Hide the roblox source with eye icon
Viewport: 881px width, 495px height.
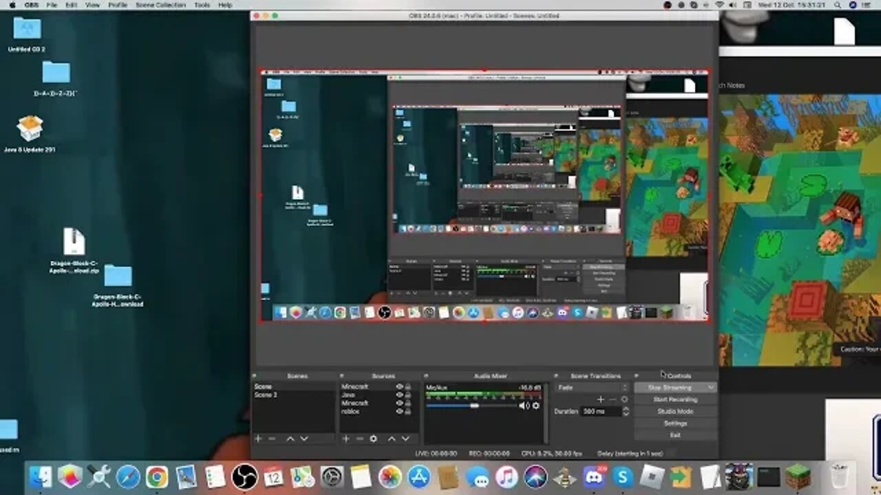coord(399,411)
